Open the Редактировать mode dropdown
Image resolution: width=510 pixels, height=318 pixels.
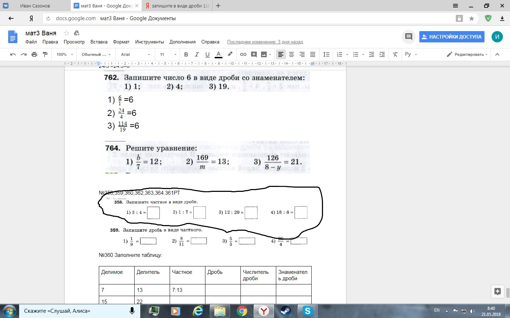pyautogui.click(x=467, y=54)
